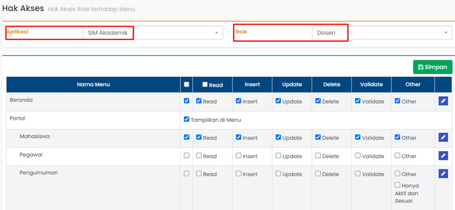Image resolution: width=455 pixels, height=210 pixels.
Task: Open the Role dropdown showing Dosen
Action: click(382, 33)
